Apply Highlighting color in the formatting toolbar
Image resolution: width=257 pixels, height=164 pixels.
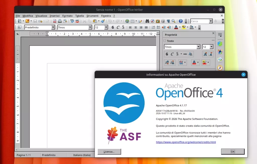(184, 27)
